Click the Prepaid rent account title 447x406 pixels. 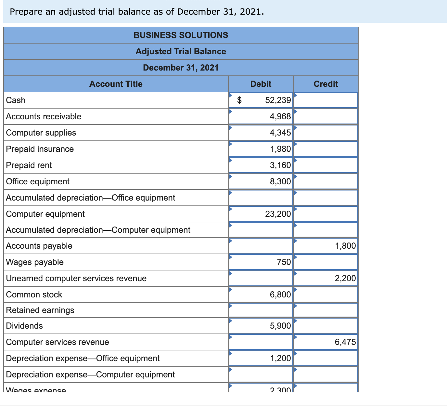pyautogui.click(x=29, y=165)
